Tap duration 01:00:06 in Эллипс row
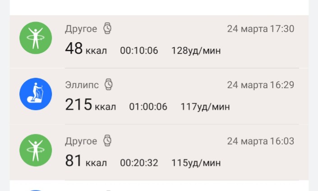Image resolution: width=318 pixels, height=191 pixels. (148, 107)
